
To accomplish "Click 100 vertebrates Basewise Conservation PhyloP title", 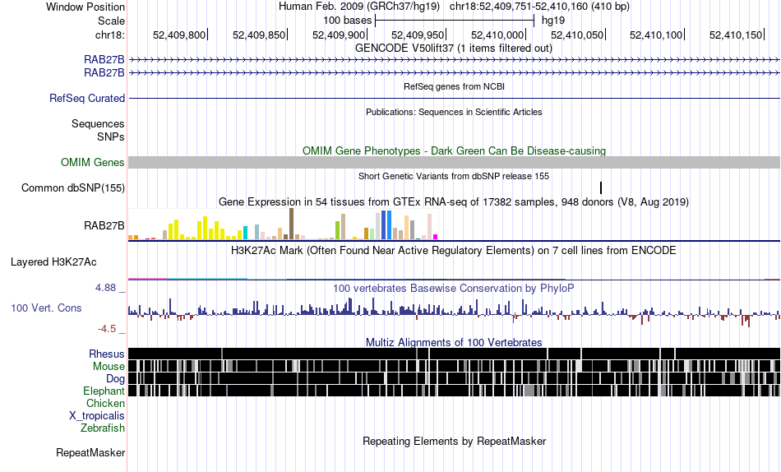I will 454,289.
